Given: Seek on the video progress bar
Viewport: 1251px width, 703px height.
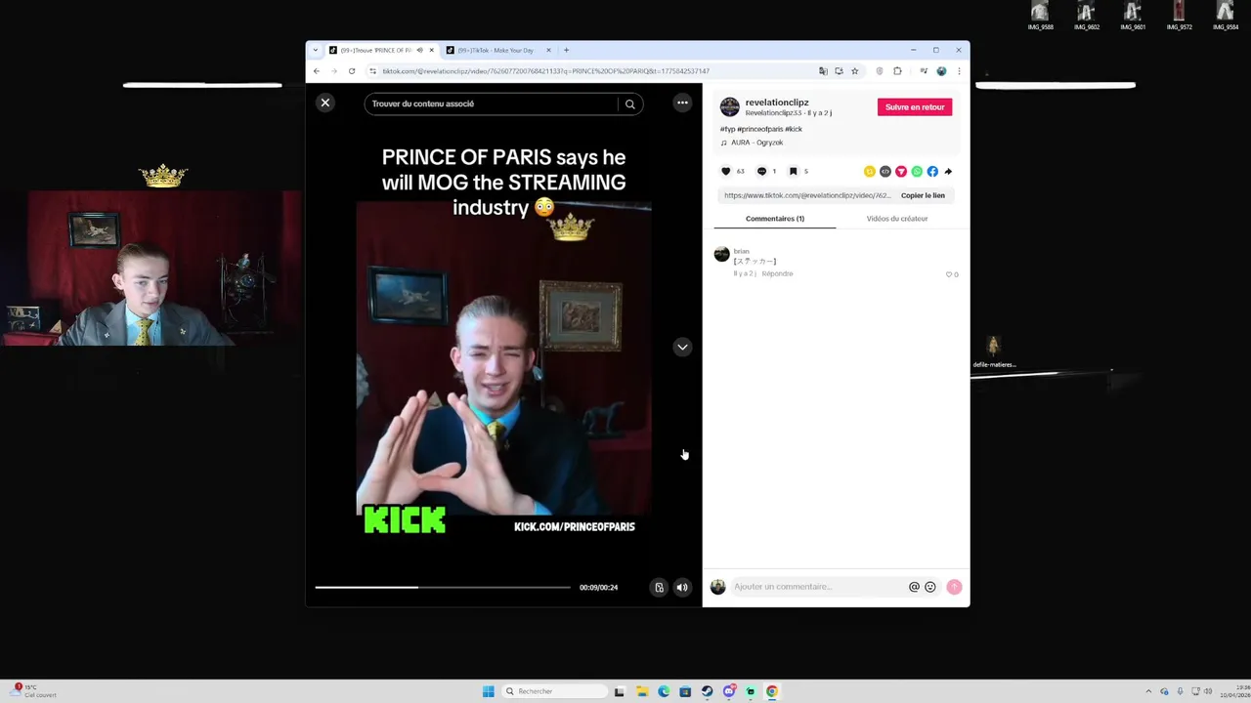Looking at the screenshot, I should coord(443,587).
